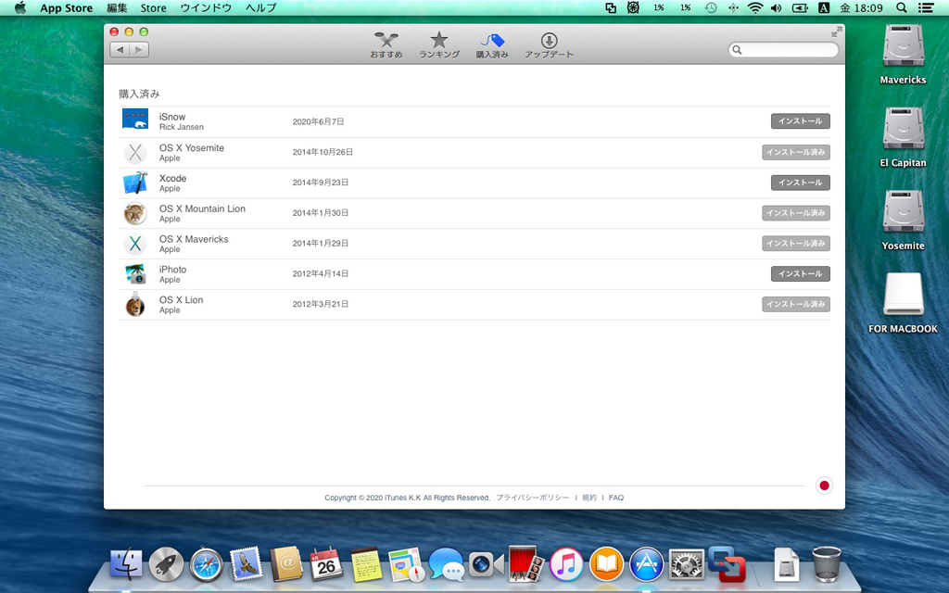This screenshot has width=949, height=593.
Task: Click the iSNow app icon
Action: point(135,120)
